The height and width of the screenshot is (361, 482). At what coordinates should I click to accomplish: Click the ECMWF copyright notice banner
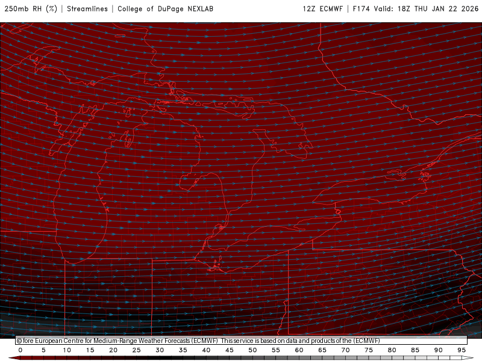pyautogui.click(x=242, y=341)
